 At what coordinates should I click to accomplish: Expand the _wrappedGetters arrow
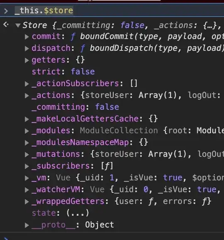[x=27, y=202]
